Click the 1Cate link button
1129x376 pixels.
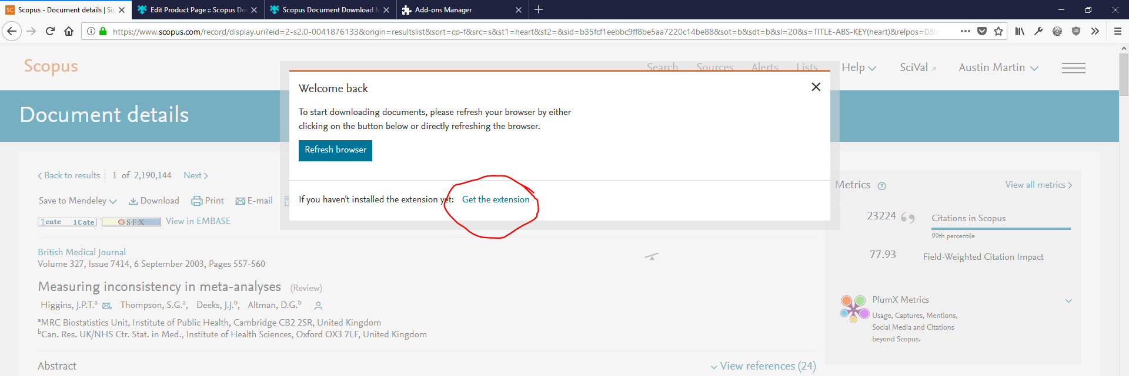pos(67,222)
